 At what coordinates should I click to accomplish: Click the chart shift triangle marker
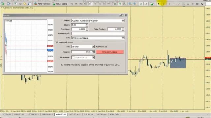tap(184, 7)
